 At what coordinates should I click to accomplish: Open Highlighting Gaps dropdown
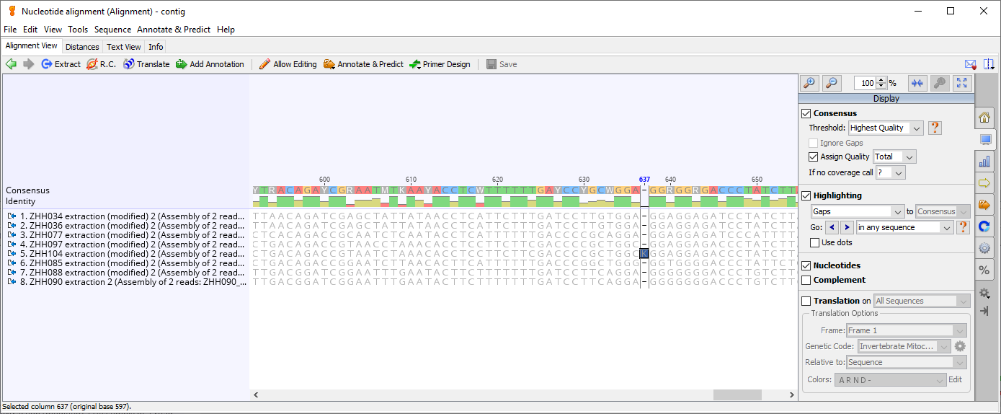[x=858, y=211]
